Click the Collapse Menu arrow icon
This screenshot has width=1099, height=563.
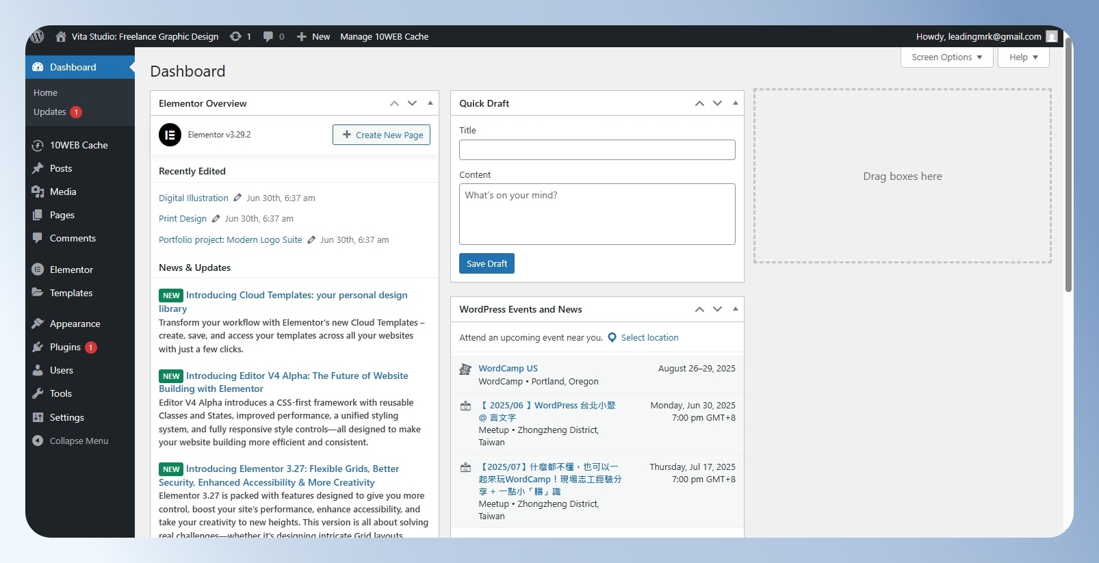tap(38, 441)
